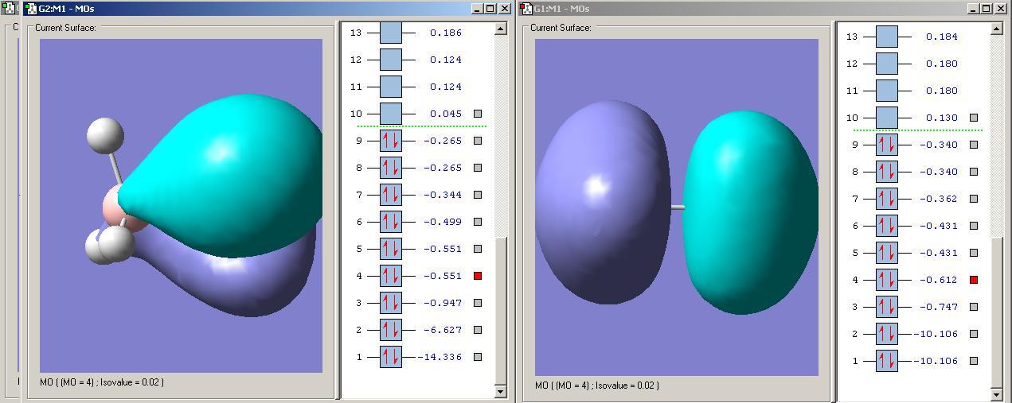Image resolution: width=1012 pixels, height=403 pixels.
Task: Click scroll up arrow in G2:M1 orbital list
Action: coord(501,29)
